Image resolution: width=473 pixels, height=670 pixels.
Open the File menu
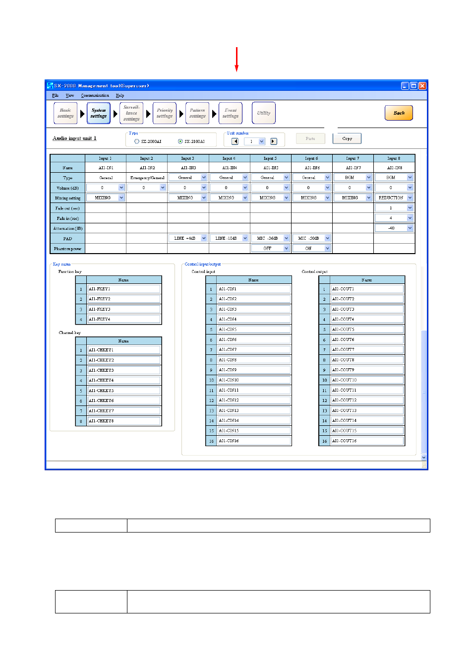pyautogui.click(x=55, y=95)
